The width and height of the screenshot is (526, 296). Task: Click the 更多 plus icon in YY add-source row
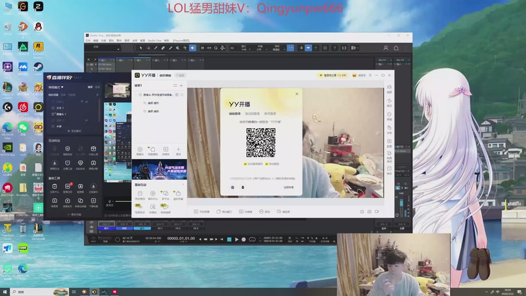[178, 151]
